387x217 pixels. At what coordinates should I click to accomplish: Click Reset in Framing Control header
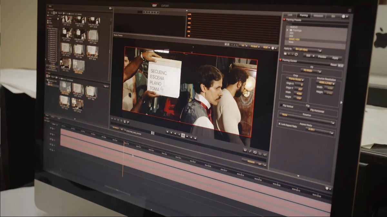(x=333, y=65)
